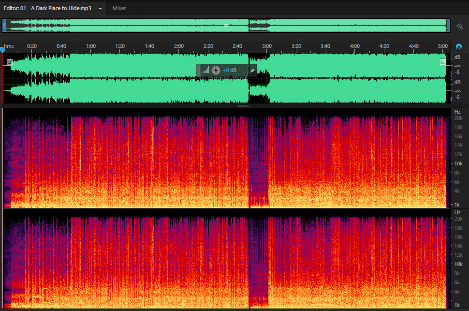Select the Editor: 01 - A Dark Place to Hide.mp3 tab
This screenshot has width=469, height=311.
point(47,8)
